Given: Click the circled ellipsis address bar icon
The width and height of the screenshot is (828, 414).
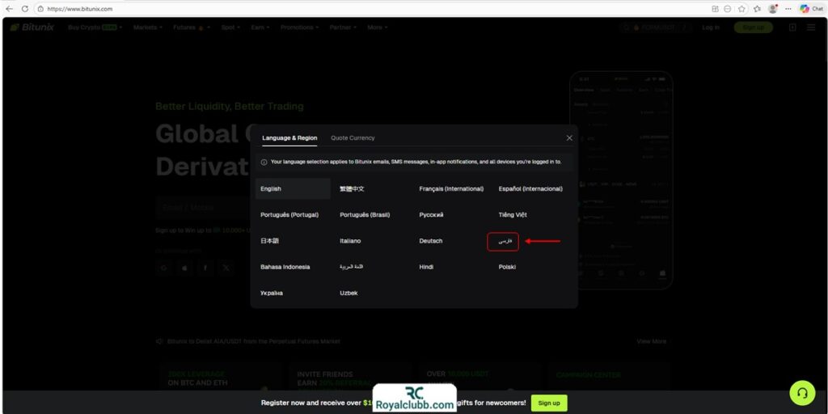Looking at the screenshot, I should pos(728,8).
